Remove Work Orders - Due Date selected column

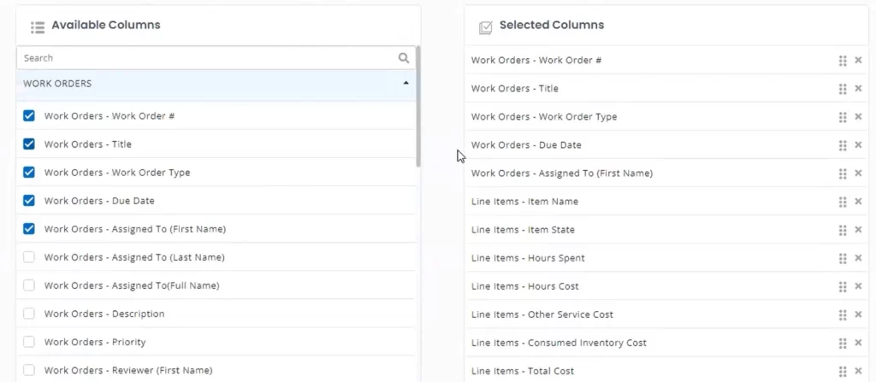[858, 144]
